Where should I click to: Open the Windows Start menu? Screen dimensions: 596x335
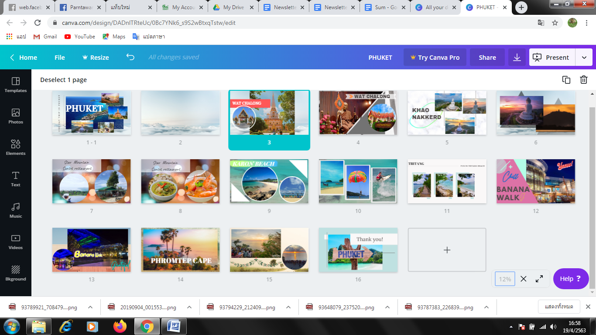coord(11,326)
